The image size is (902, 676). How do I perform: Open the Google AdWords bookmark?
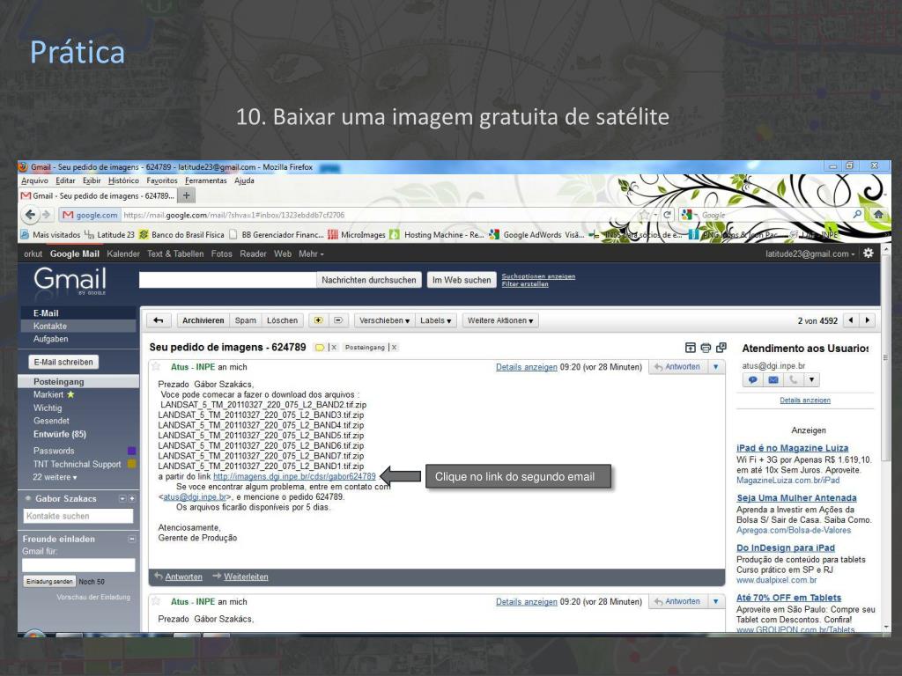click(536, 234)
